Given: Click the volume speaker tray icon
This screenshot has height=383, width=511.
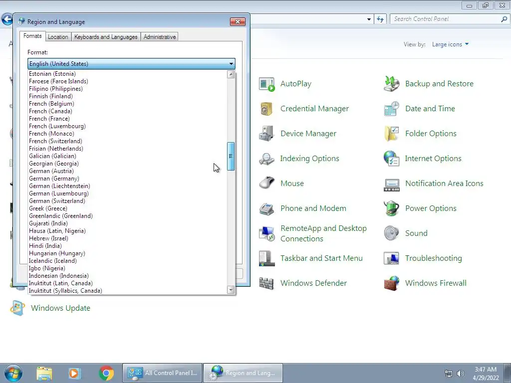Looking at the screenshot, I should click(460, 374).
